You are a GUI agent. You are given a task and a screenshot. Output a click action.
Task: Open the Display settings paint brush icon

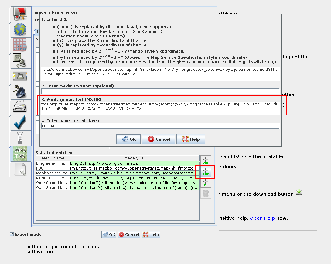(20, 14)
